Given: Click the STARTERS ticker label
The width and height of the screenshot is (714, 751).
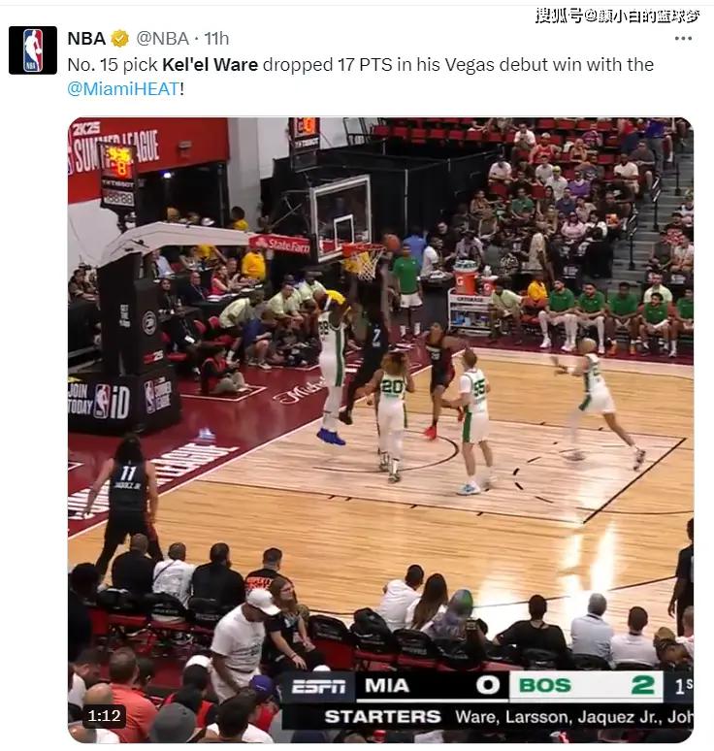Looking at the screenshot, I should click(x=382, y=717).
